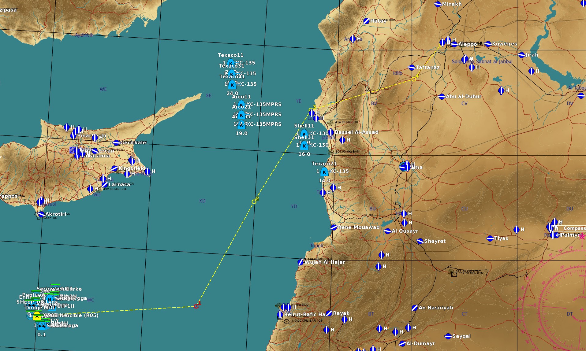This screenshot has width=586, height=351.
Task: Select the Taftanaz airbase marker
Action: coord(412,67)
